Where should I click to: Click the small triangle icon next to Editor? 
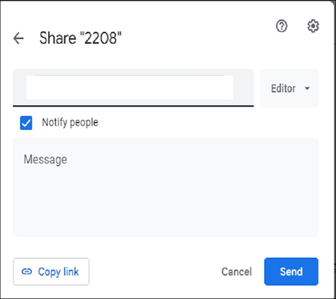(307, 88)
